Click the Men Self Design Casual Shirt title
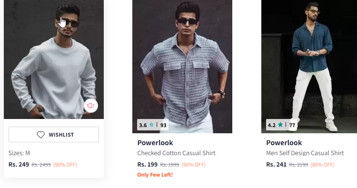357x188 pixels. (x=305, y=153)
